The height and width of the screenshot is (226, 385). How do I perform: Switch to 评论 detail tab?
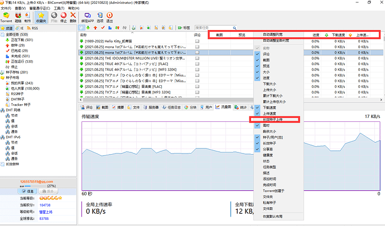coord(86,107)
